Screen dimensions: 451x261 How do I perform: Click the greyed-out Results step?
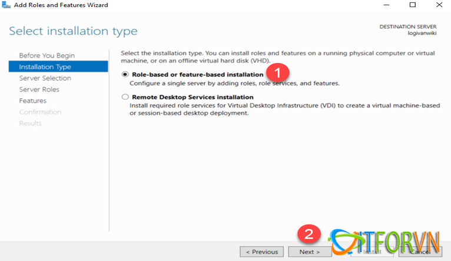click(30, 123)
